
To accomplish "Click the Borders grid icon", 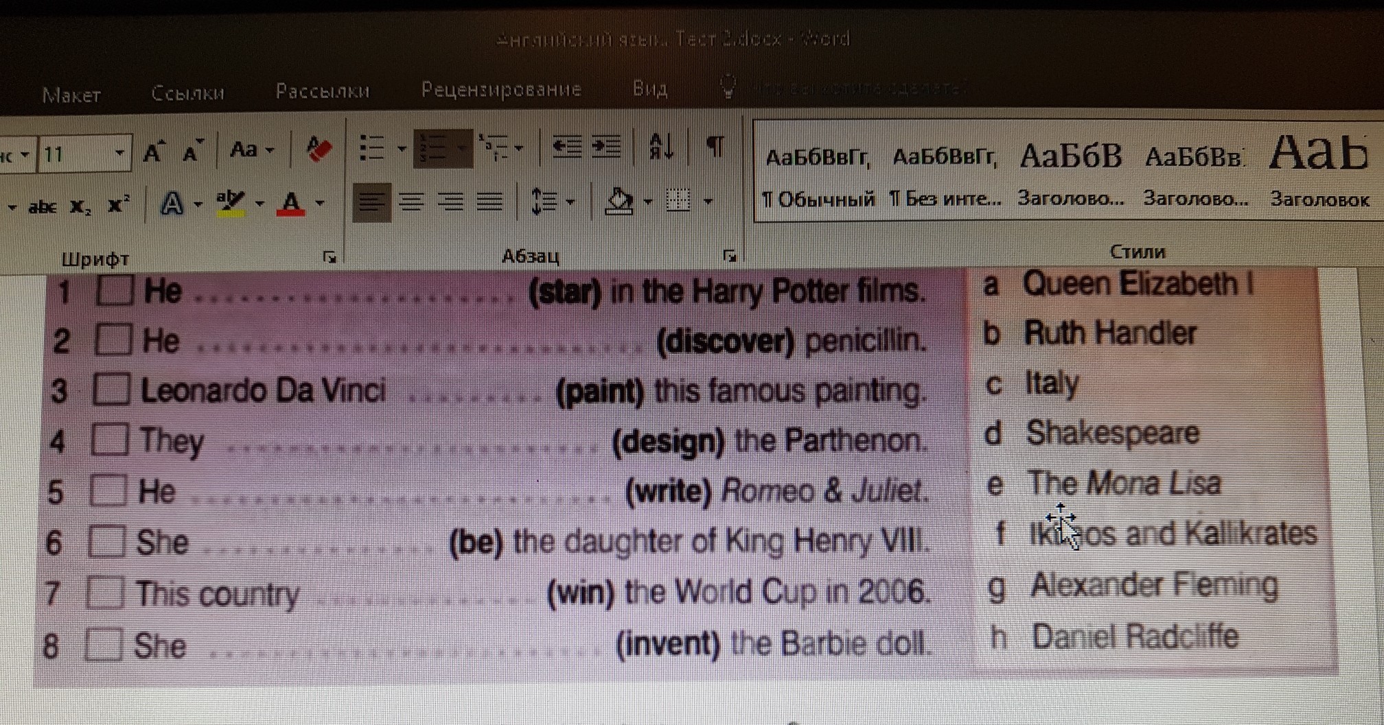I will (x=678, y=201).
